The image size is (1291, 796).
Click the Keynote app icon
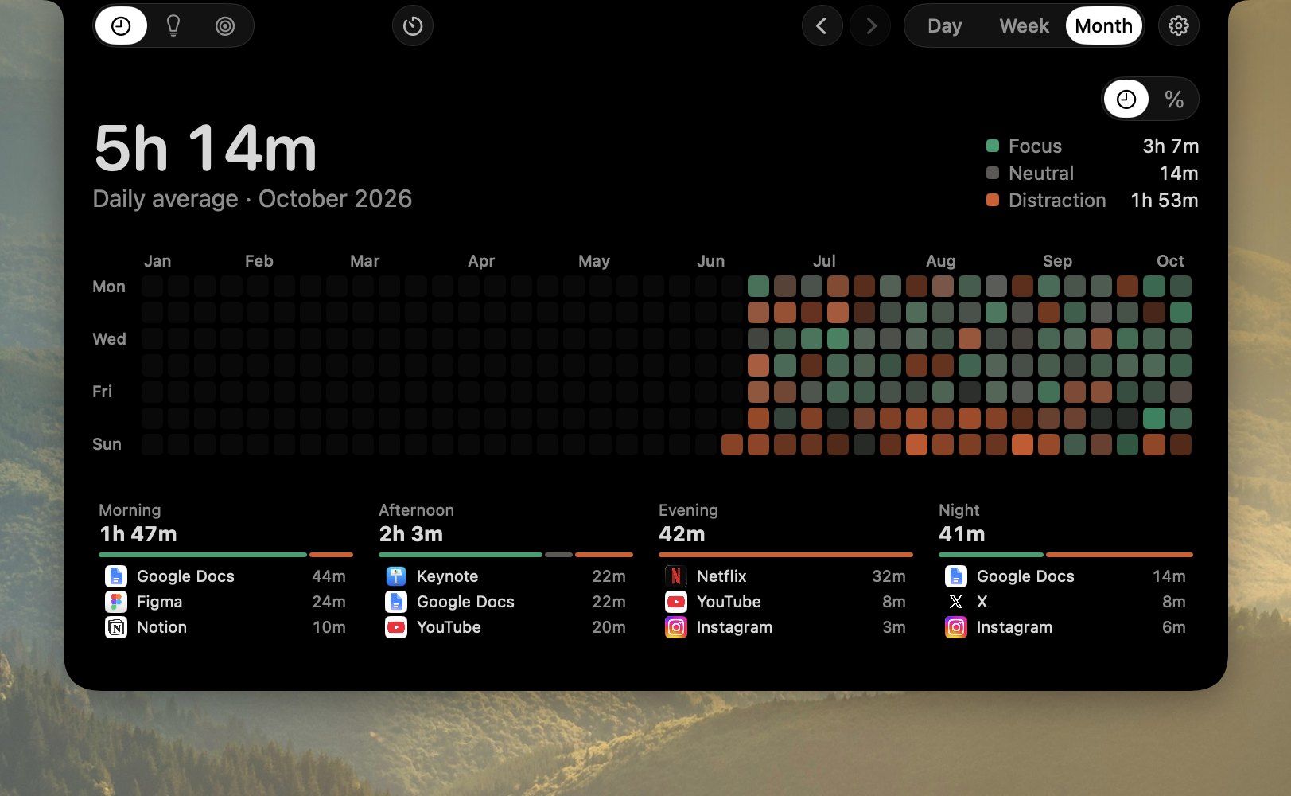396,576
